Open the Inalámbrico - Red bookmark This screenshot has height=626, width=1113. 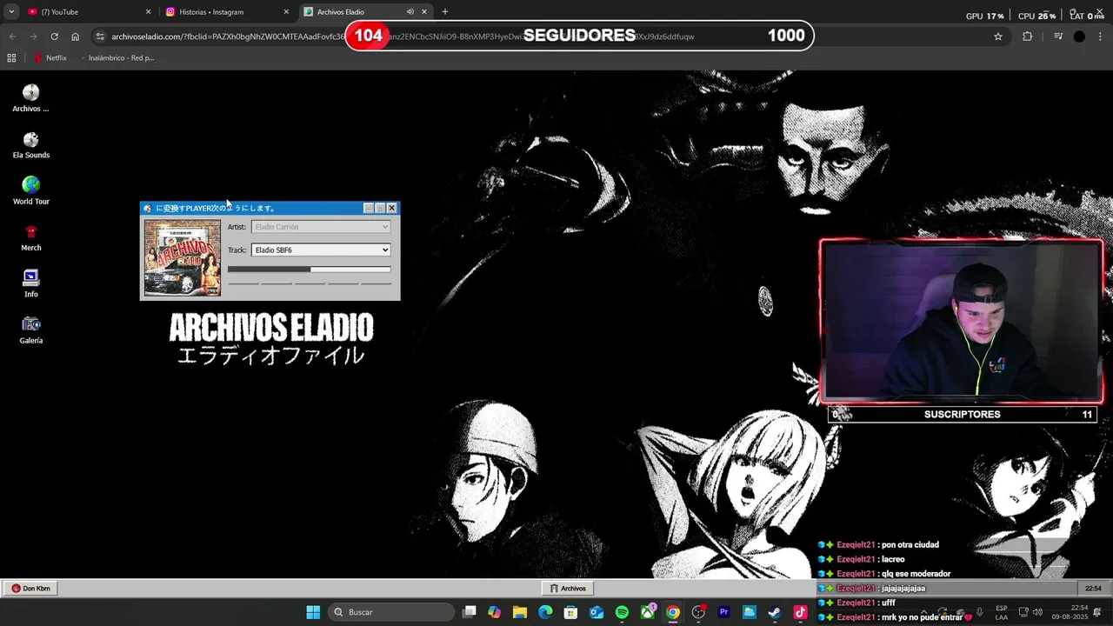coord(117,58)
